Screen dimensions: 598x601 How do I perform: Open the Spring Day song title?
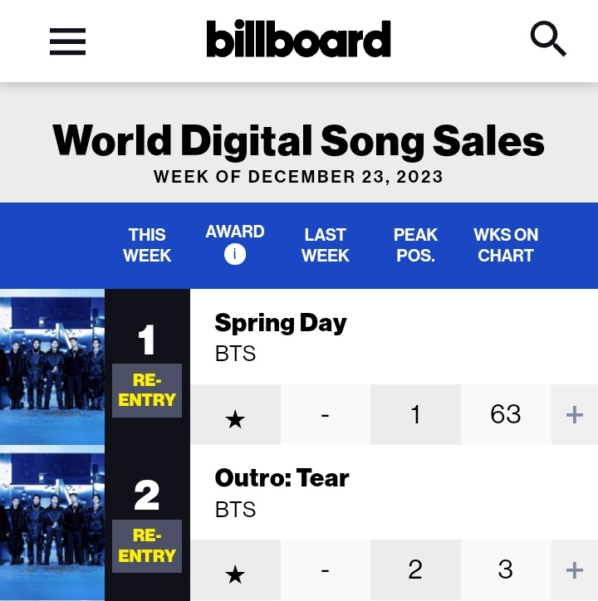pos(281,323)
